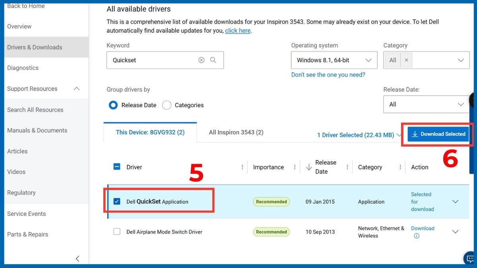Viewport: 477px width, 268px height.
Task: Click the Recommended badge in QuickSet row
Action: (x=271, y=202)
